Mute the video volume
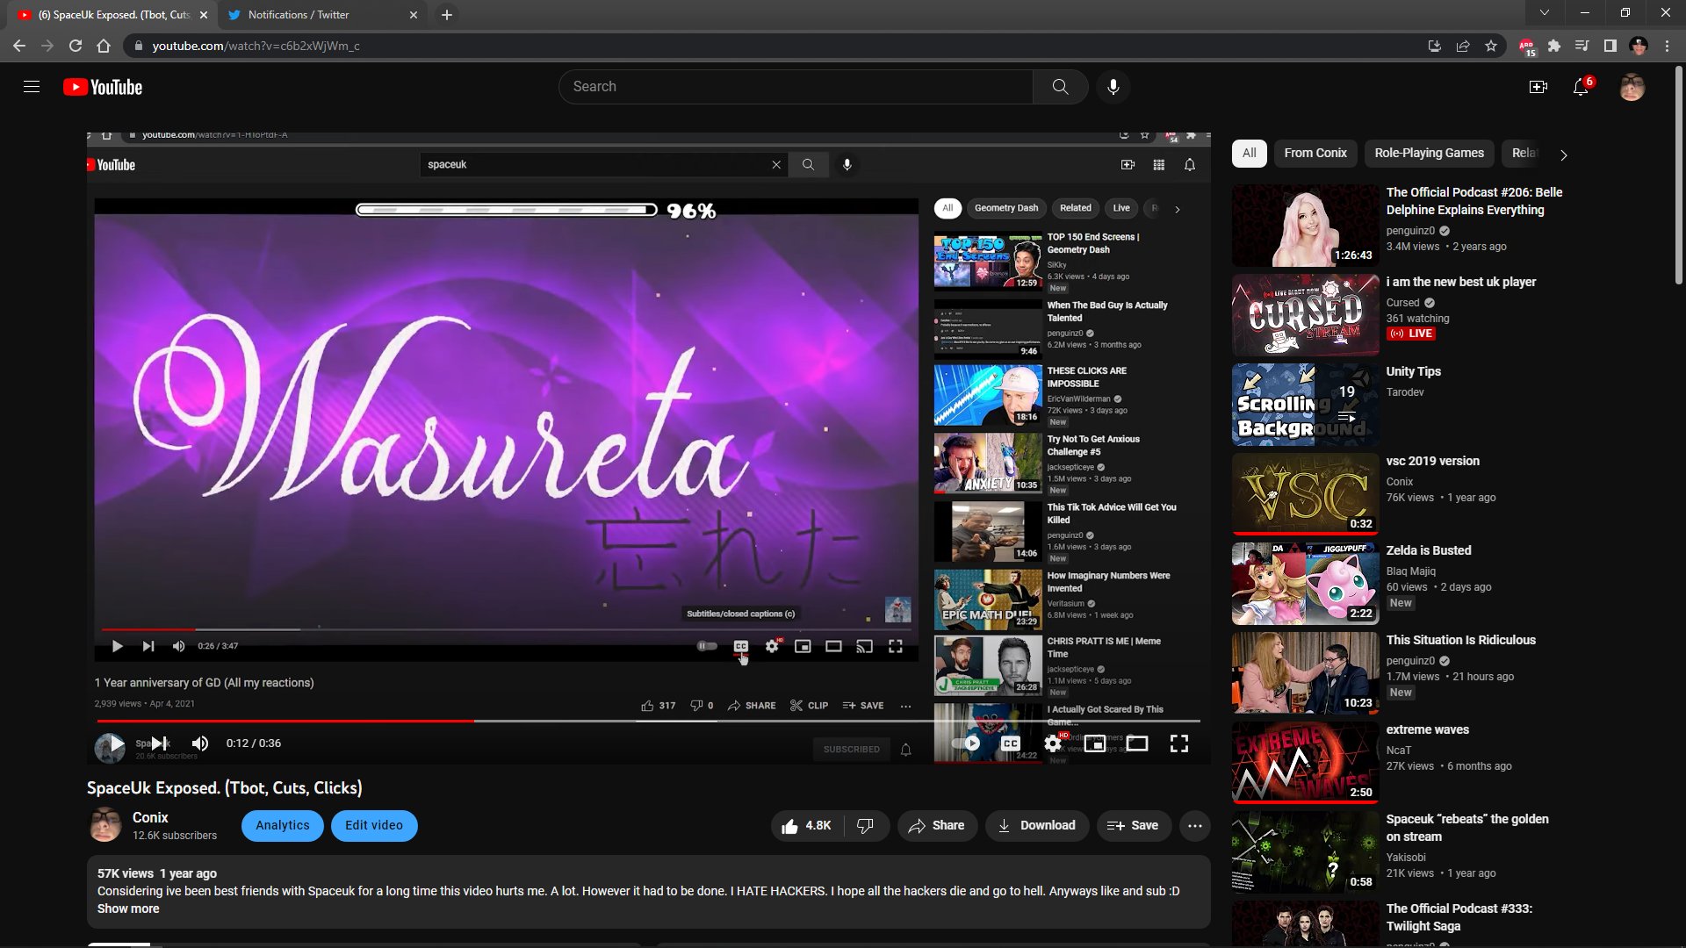1686x948 pixels. click(200, 743)
